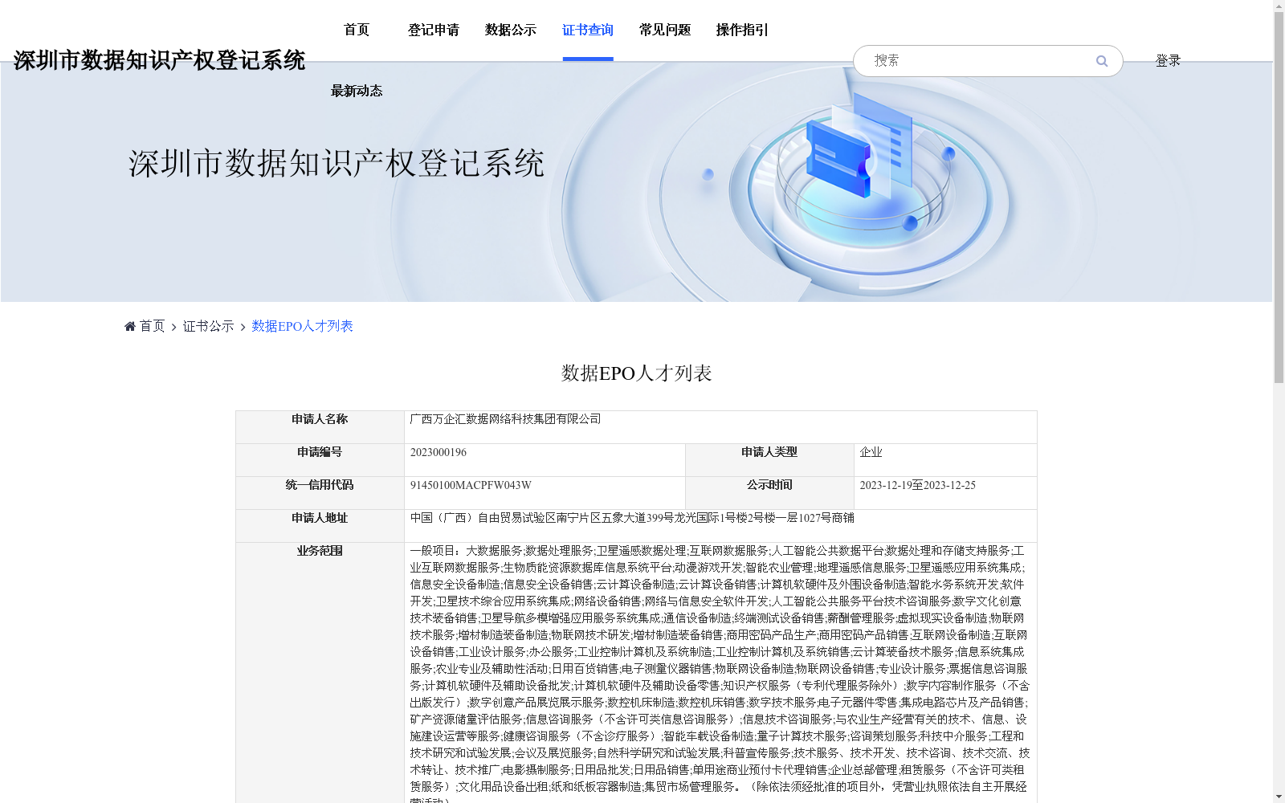Click 数据EPO人才列表 breadcrumb link
The width and height of the screenshot is (1285, 803).
pyautogui.click(x=302, y=326)
